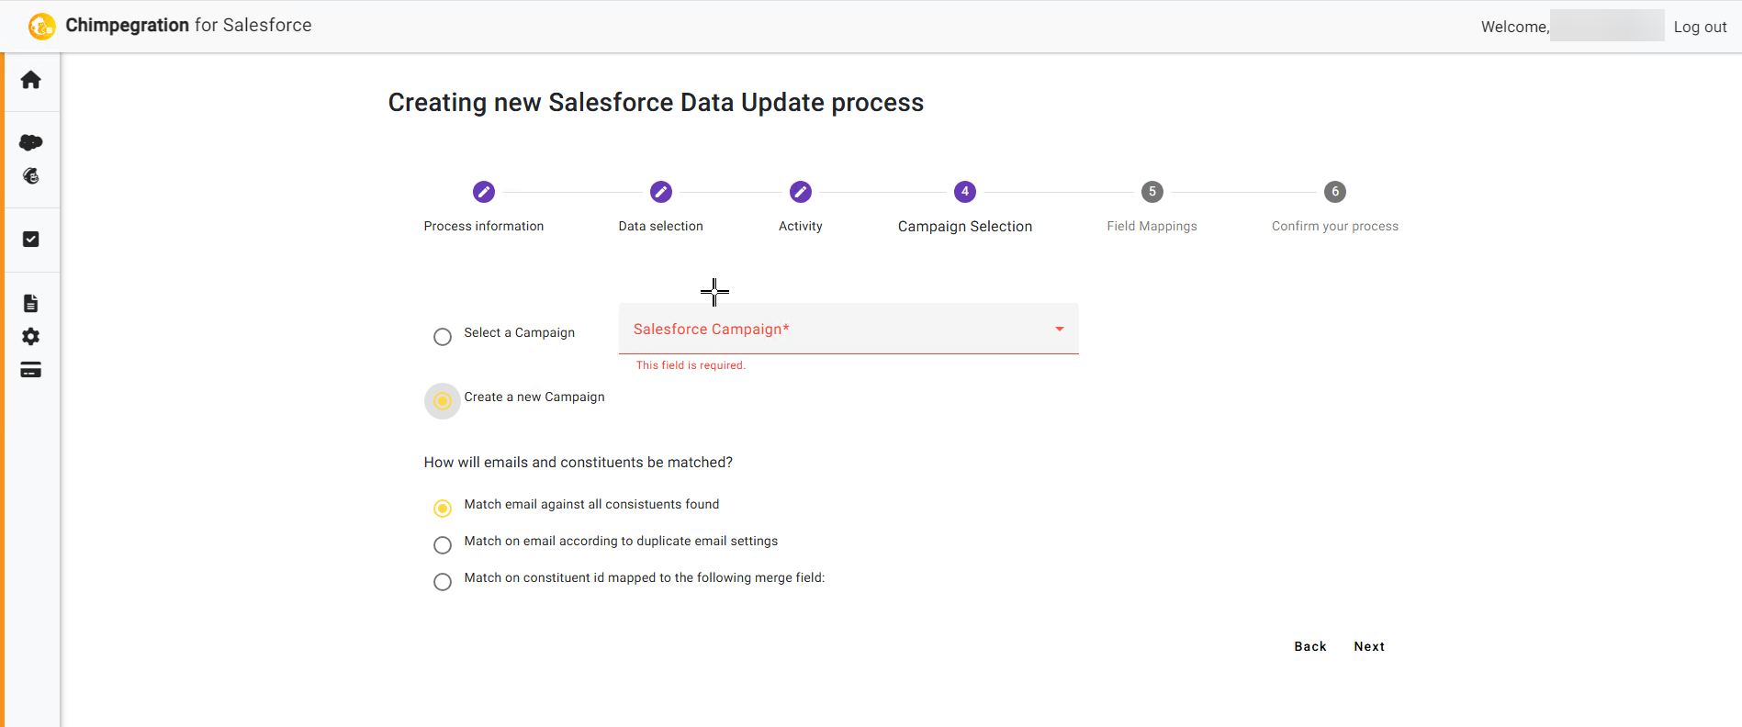Screen dimensions: 1742x727
Task: Open the Salesforce Campaign dropdown
Action: pyautogui.click(x=849, y=329)
